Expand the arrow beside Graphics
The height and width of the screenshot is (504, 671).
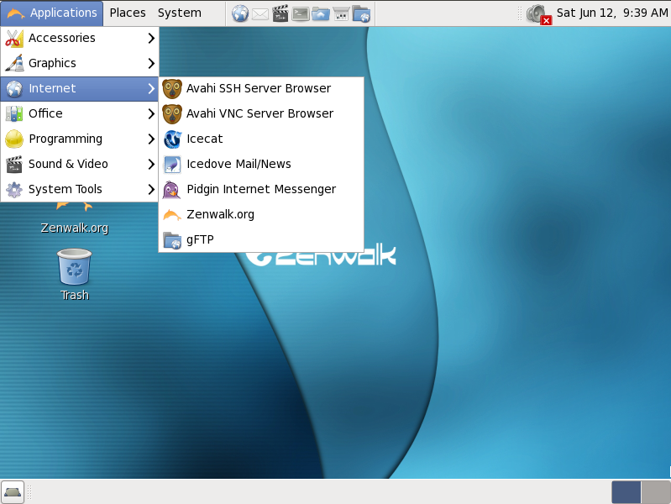pos(151,63)
